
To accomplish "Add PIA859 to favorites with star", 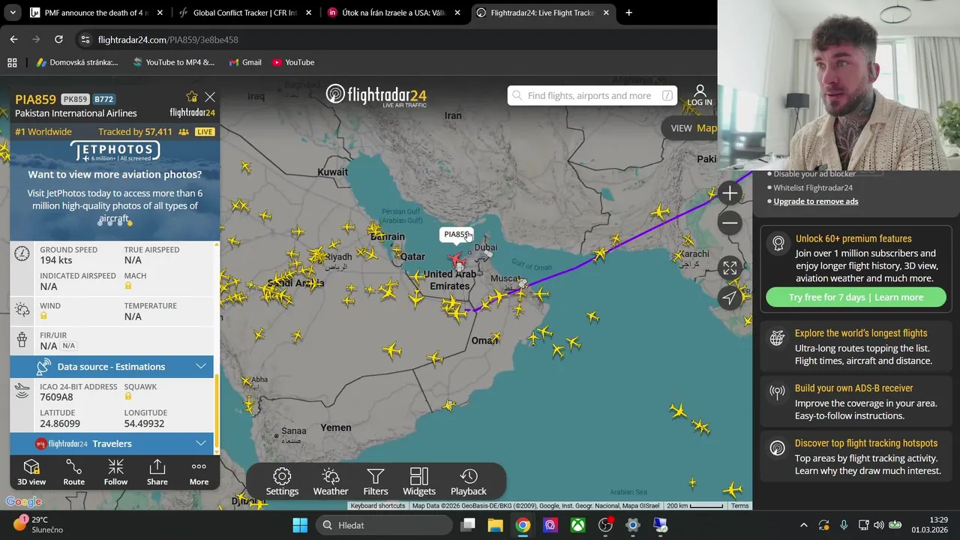I will (x=192, y=97).
